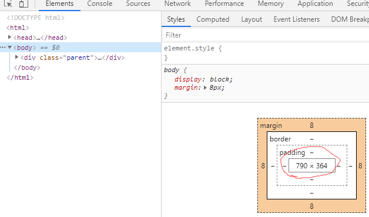
Task: Open the Security tab
Action: tap(358, 4)
